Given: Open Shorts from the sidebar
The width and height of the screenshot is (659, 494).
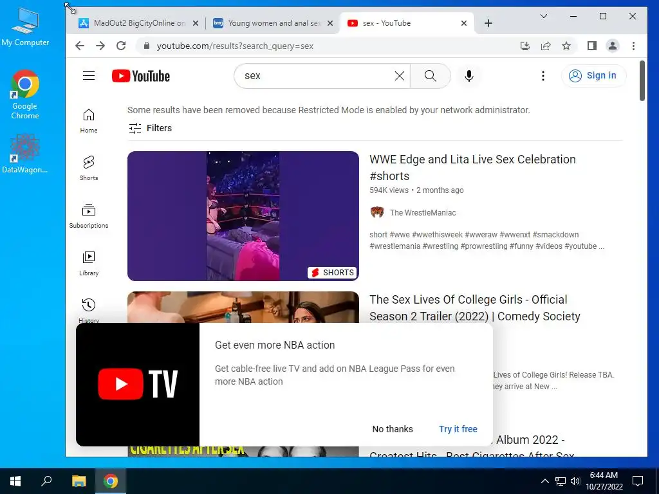Looking at the screenshot, I should tap(89, 168).
